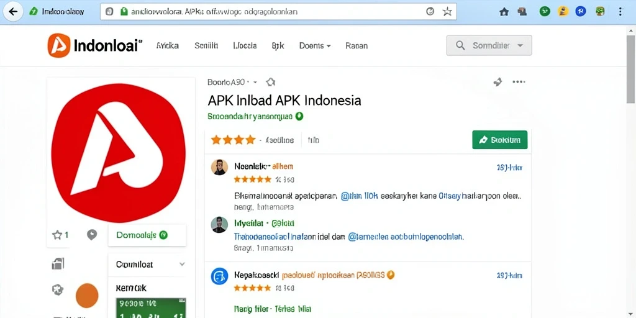
Task: Click the browser back arrow button
Action: pyautogui.click(x=13, y=11)
